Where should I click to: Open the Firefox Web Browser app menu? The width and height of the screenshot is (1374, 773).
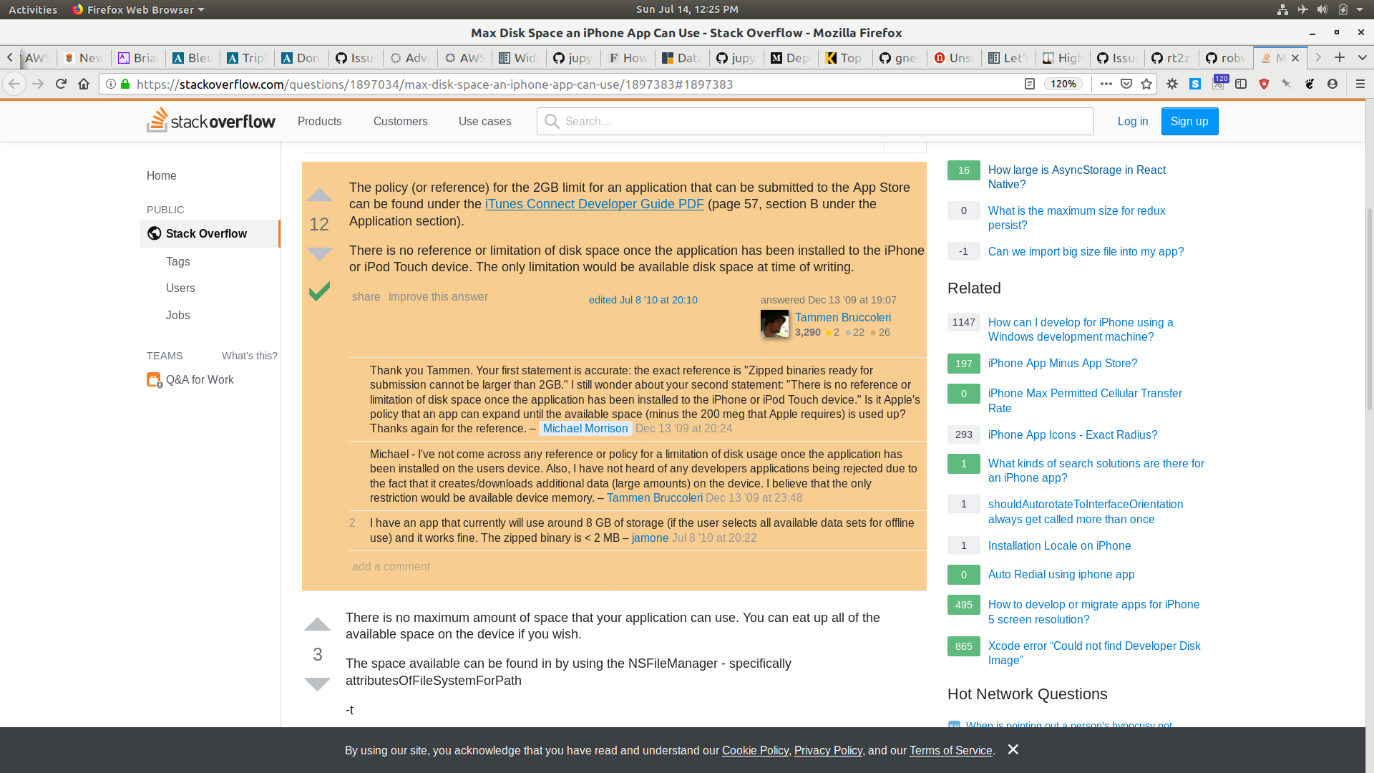(138, 9)
